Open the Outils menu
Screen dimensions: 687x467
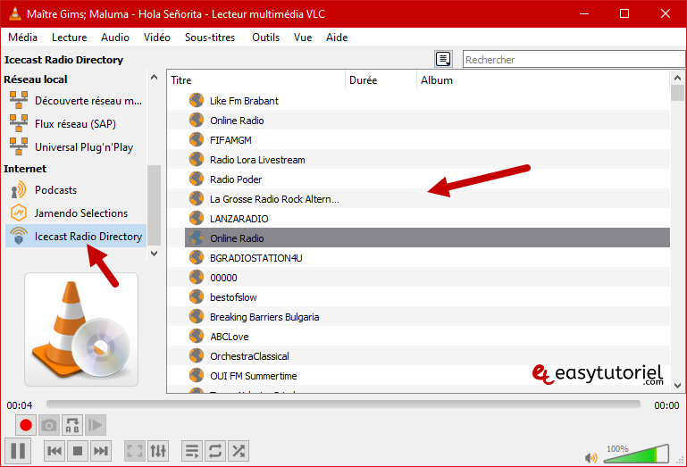click(265, 38)
